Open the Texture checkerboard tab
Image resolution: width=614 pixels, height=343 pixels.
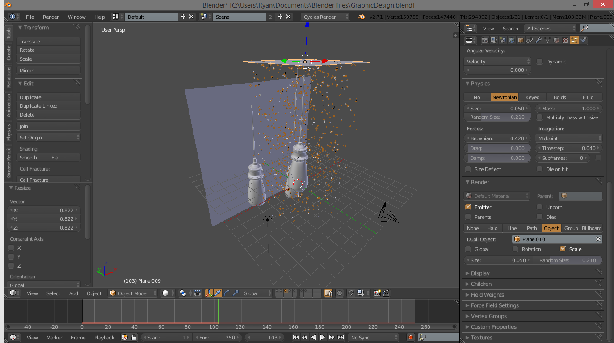point(565,40)
